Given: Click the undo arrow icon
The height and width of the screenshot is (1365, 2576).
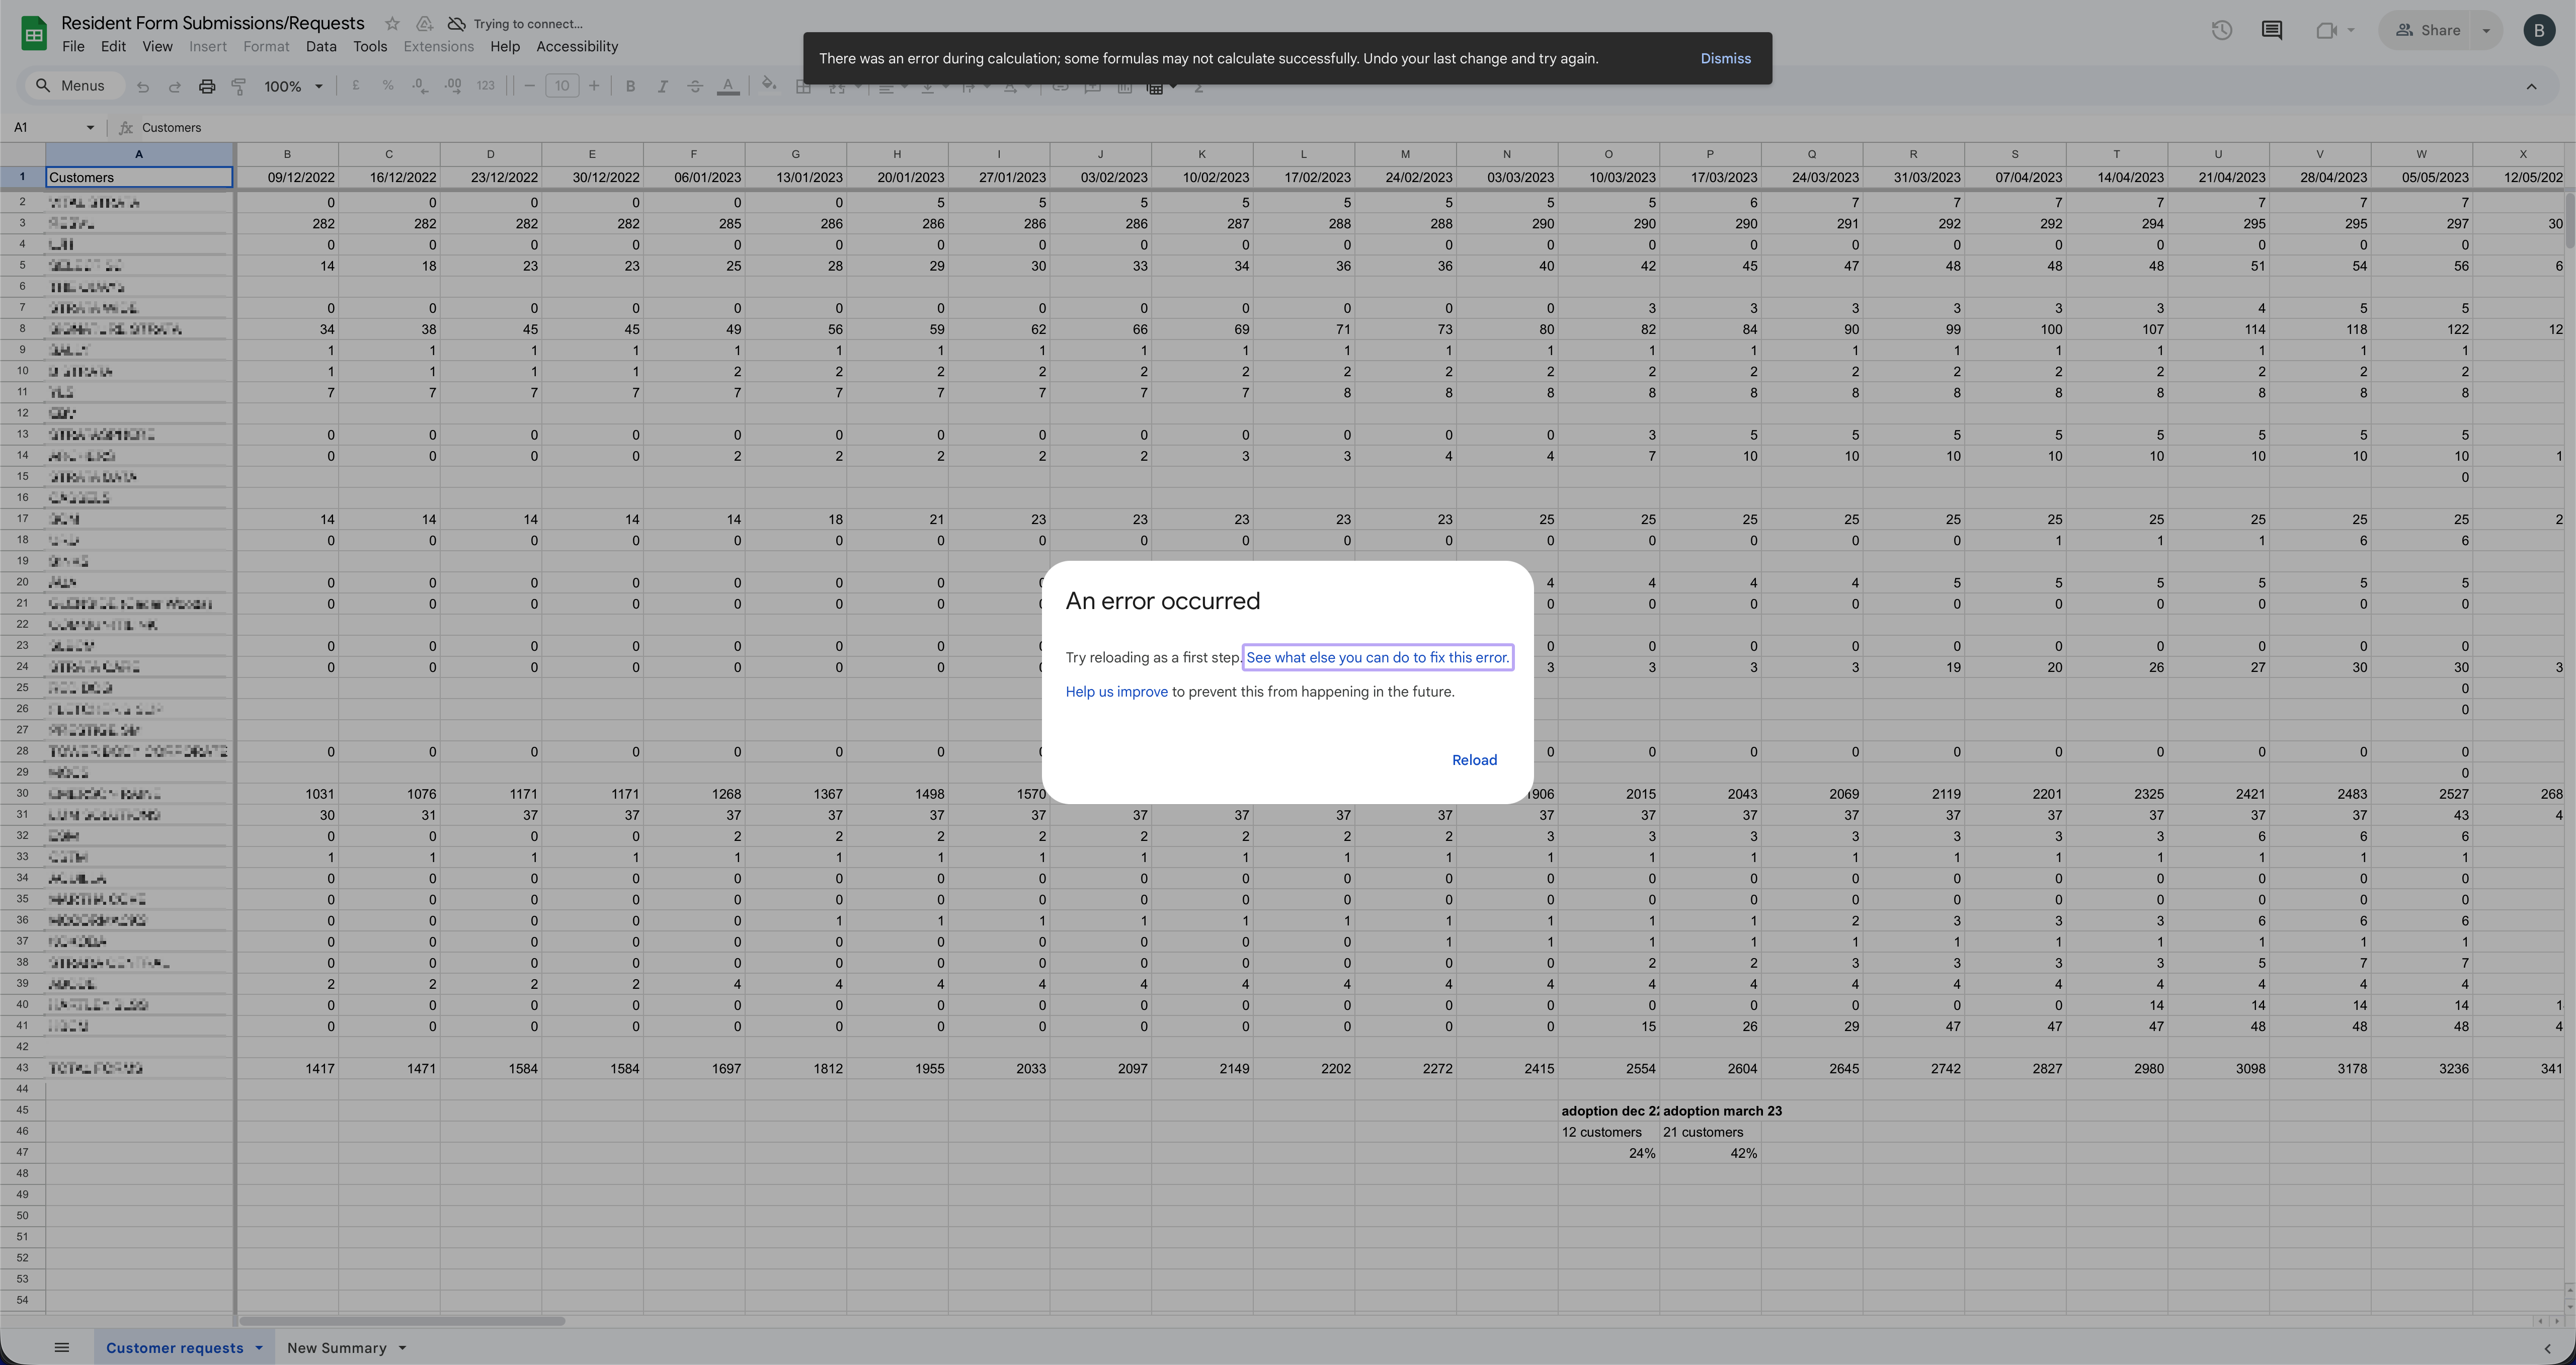Looking at the screenshot, I should click(143, 87).
